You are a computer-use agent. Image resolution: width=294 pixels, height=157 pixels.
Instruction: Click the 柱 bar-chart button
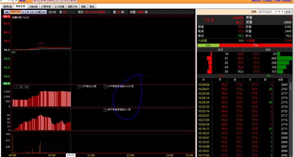(x=27, y=87)
